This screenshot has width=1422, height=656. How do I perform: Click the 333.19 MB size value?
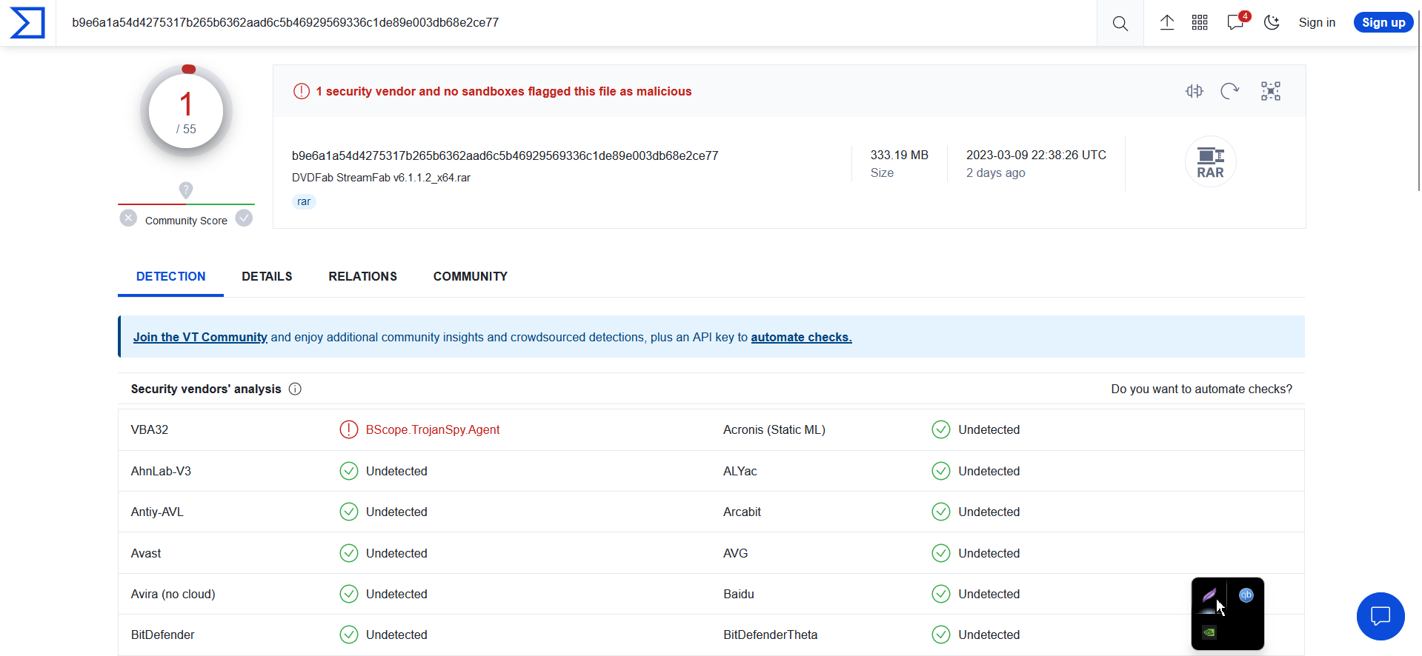(x=899, y=155)
